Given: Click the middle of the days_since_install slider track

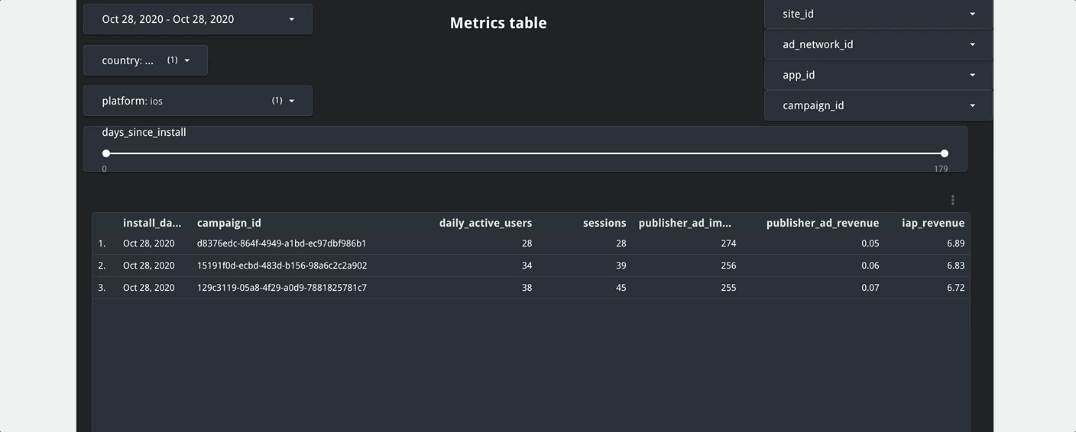Looking at the screenshot, I should pyautogui.click(x=525, y=153).
